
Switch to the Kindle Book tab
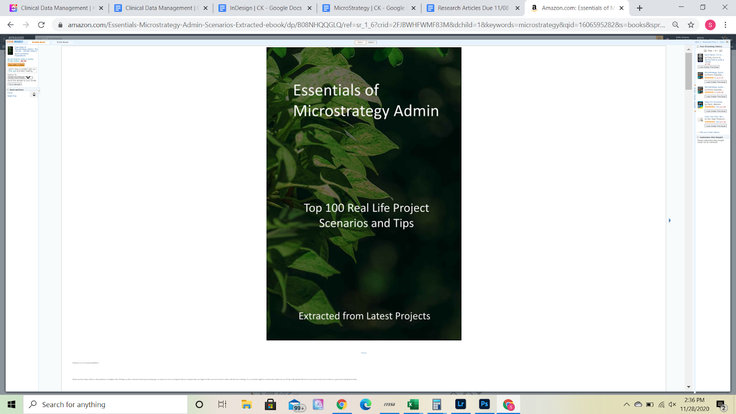tap(39, 42)
